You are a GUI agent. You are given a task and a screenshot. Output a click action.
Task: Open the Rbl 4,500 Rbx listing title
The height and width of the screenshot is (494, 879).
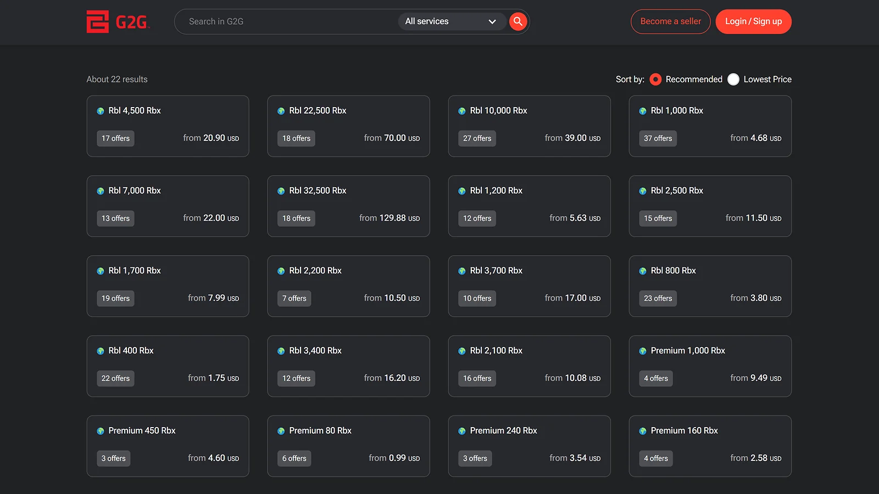[135, 110]
